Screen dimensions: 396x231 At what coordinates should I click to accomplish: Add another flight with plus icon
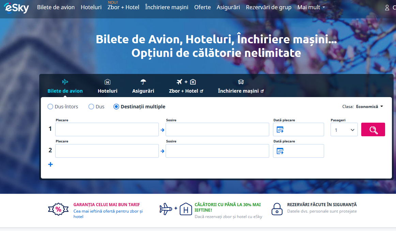[50, 165]
